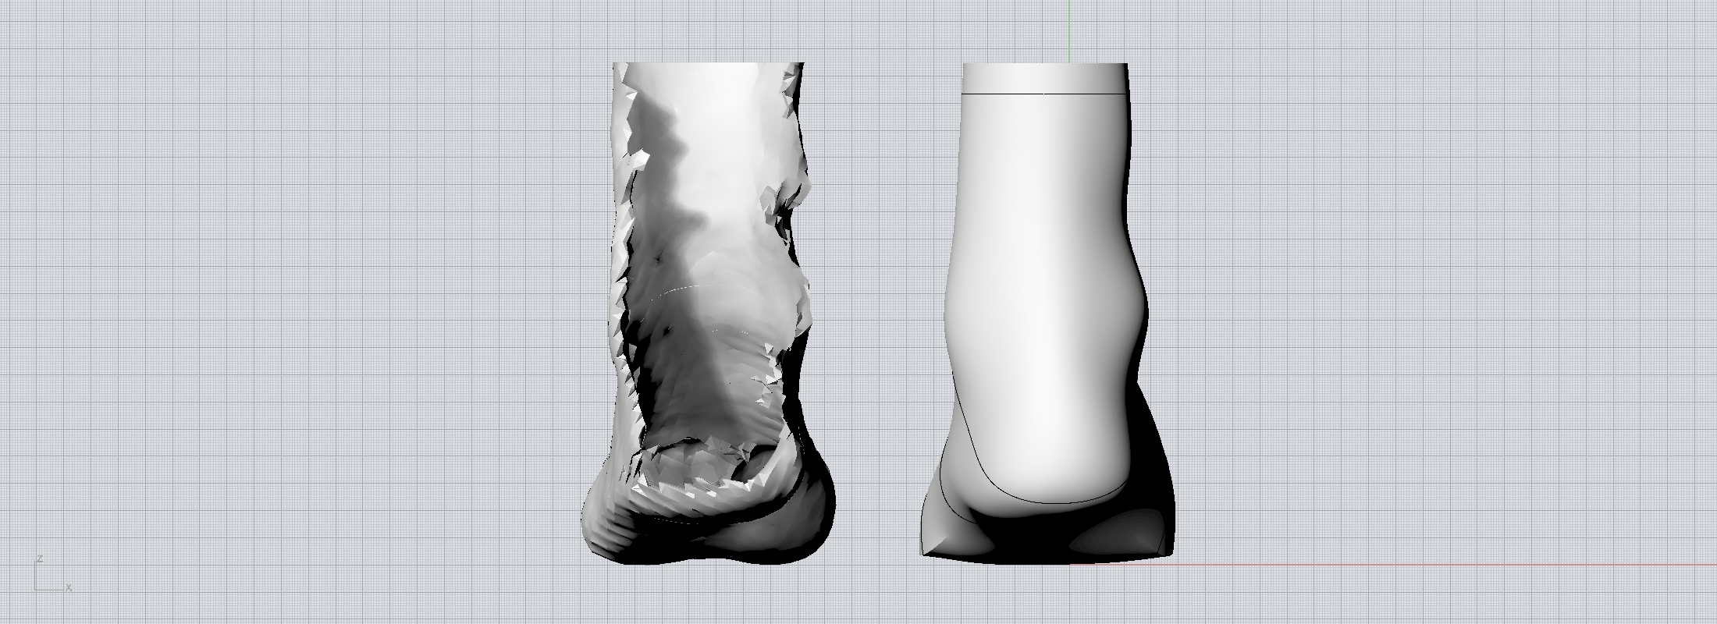Click the pointed bottom-left corner of smooth model

coord(926,551)
